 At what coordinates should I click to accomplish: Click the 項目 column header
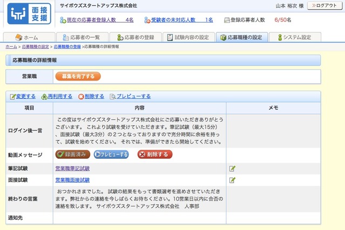(29, 108)
